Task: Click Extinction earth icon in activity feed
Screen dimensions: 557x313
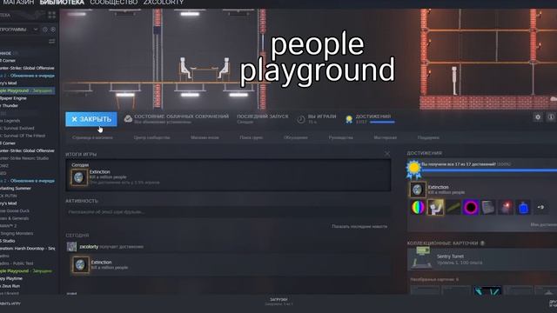Action: pos(80,264)
